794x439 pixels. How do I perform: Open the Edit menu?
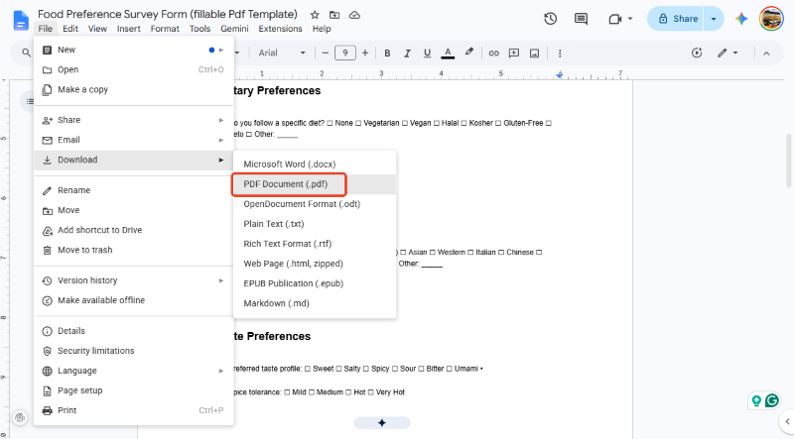click(x=70, y=29)
